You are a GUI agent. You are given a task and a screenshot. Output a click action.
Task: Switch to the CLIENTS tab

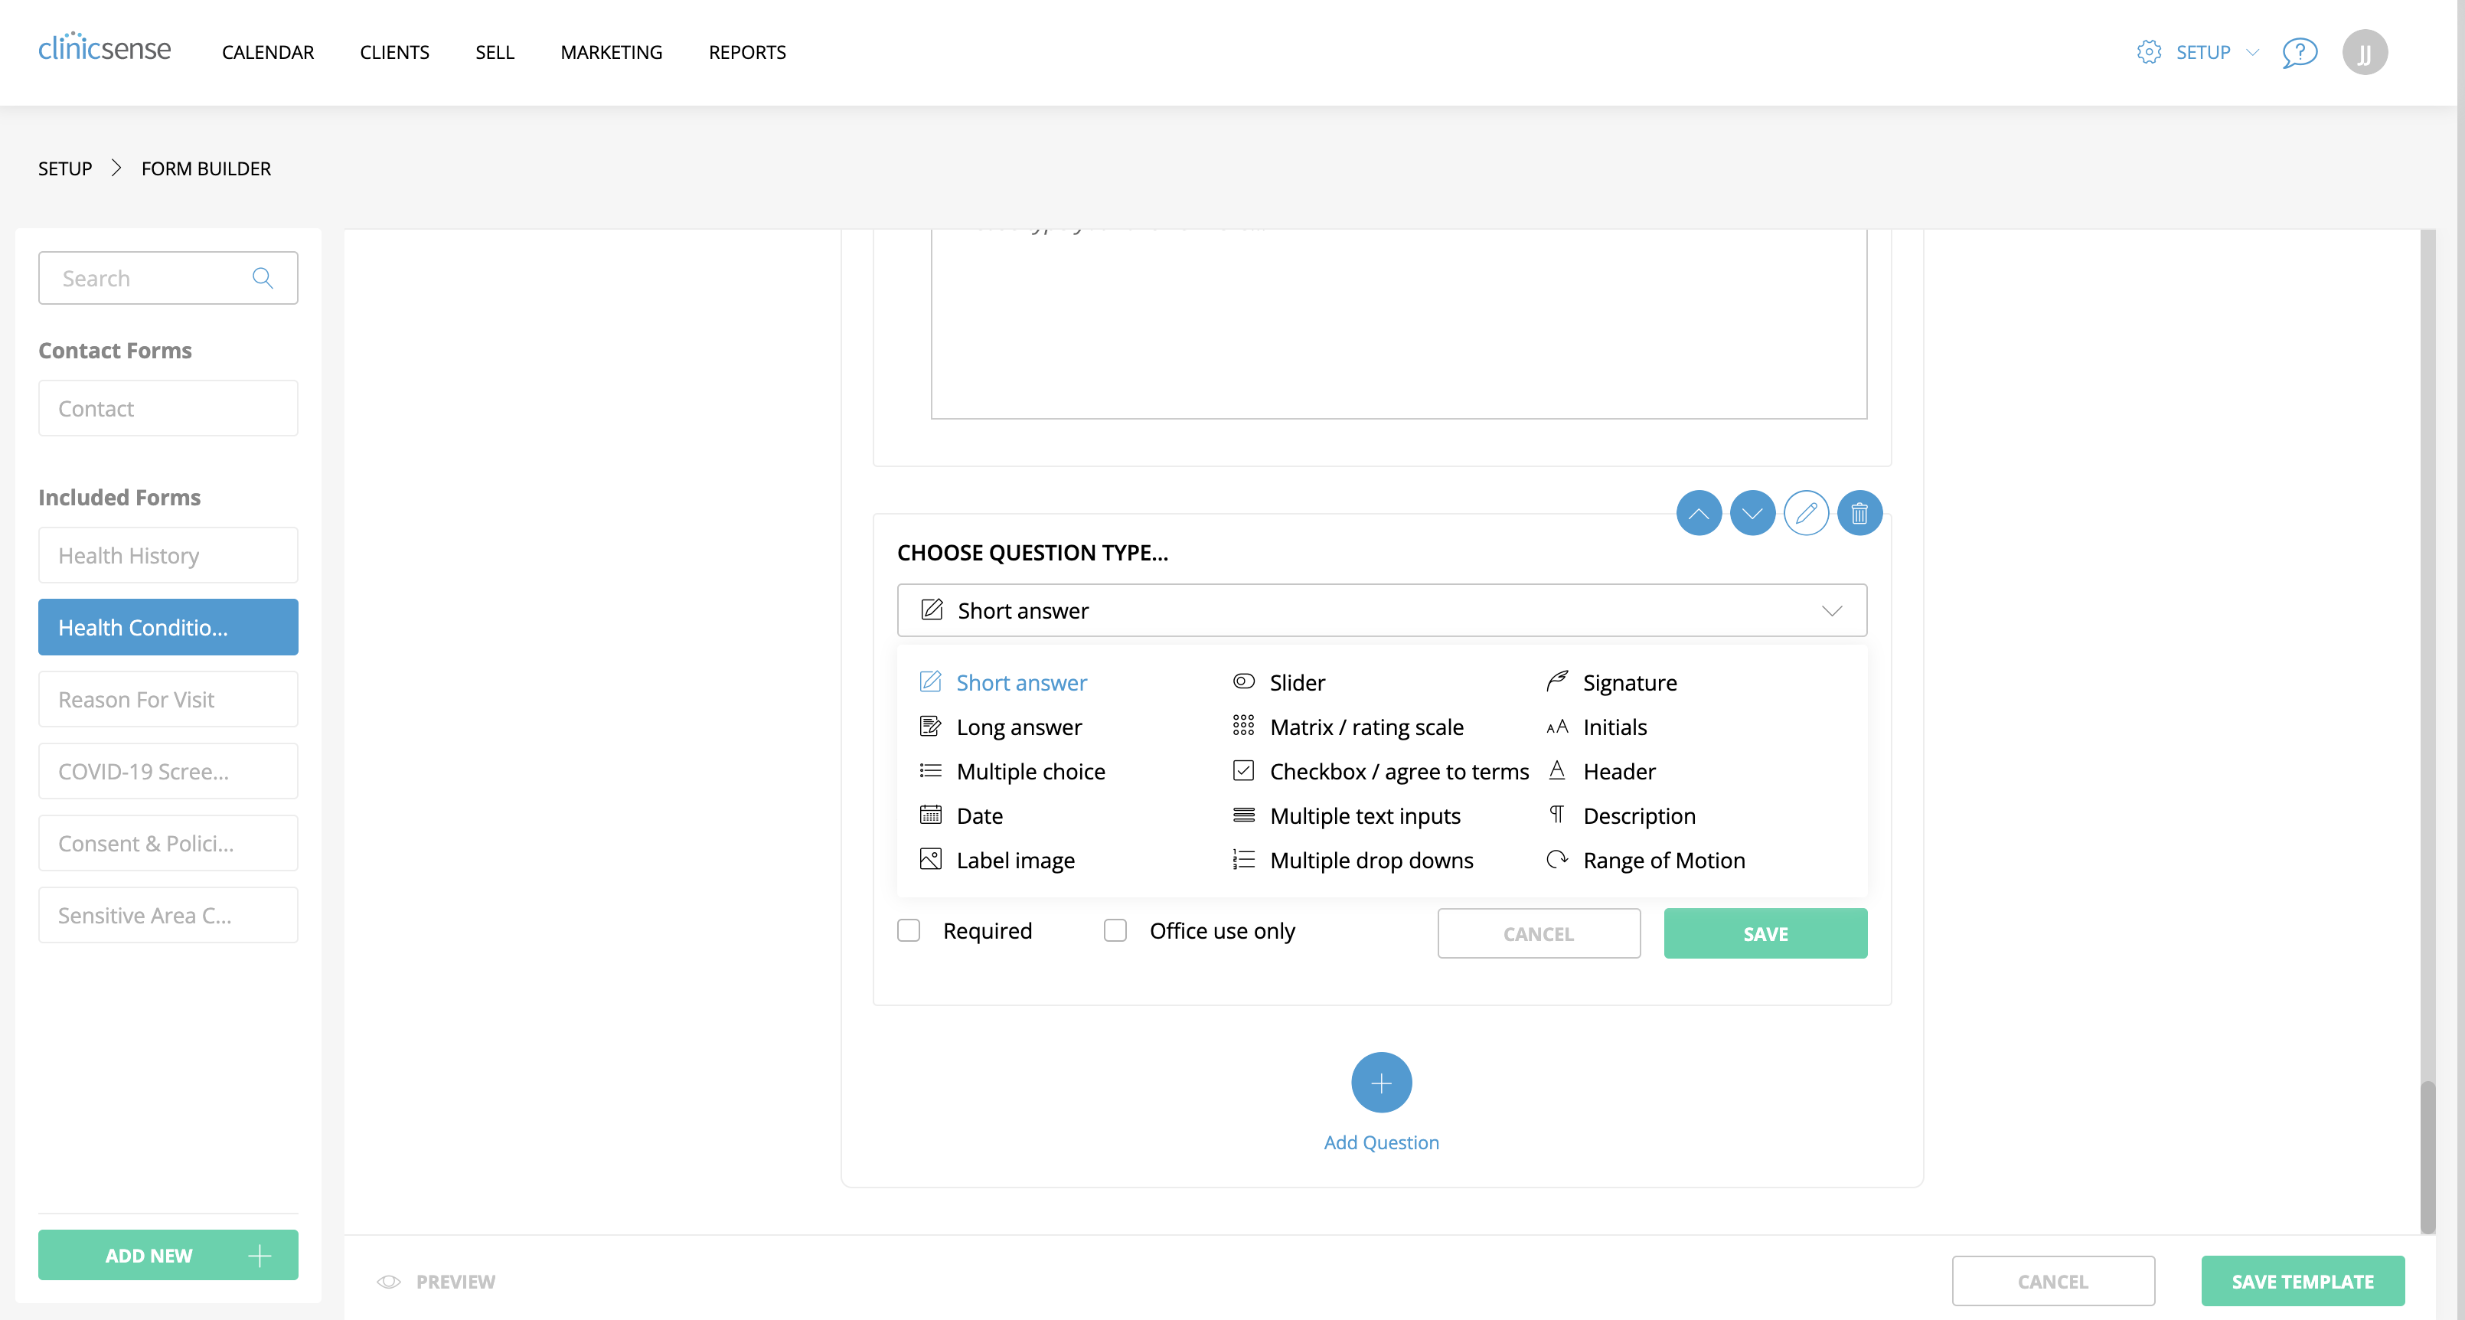(394, 53)
